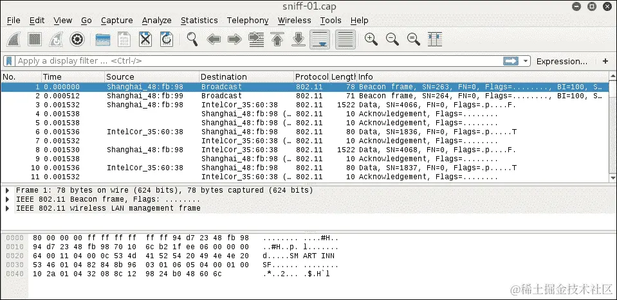Click the packet list scroll up arrow

612,76
